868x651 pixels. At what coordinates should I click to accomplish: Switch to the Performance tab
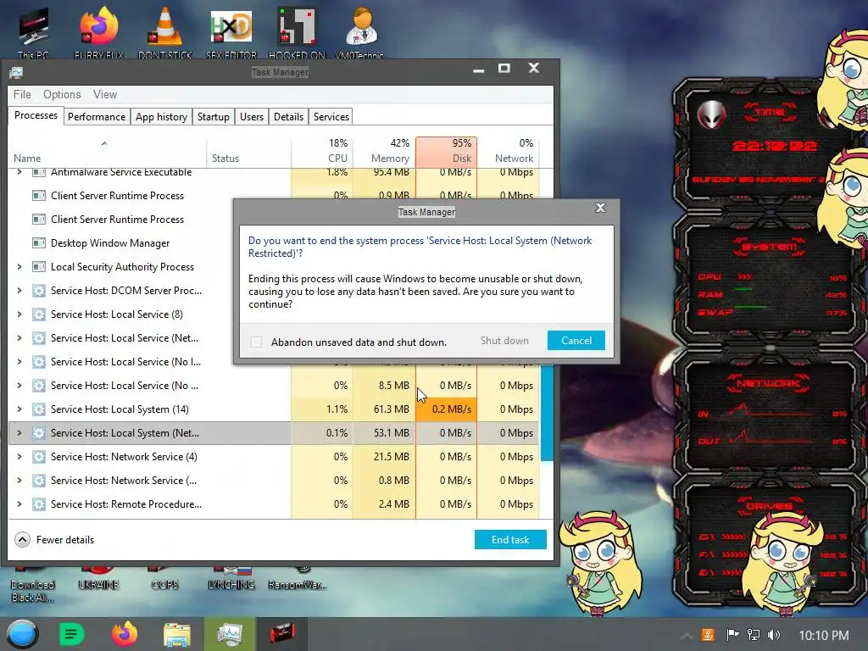click(x=97, y=117)
